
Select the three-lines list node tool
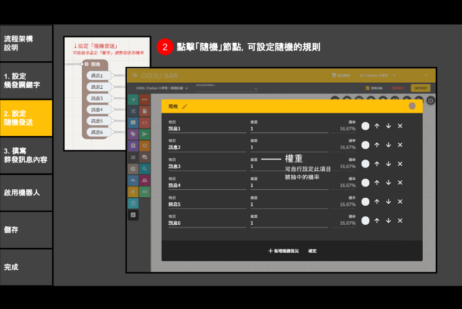133,157
